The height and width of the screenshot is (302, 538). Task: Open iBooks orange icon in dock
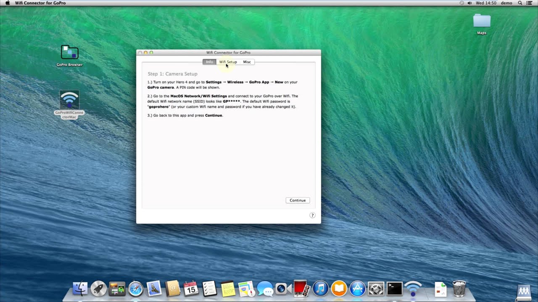(339, 289)
